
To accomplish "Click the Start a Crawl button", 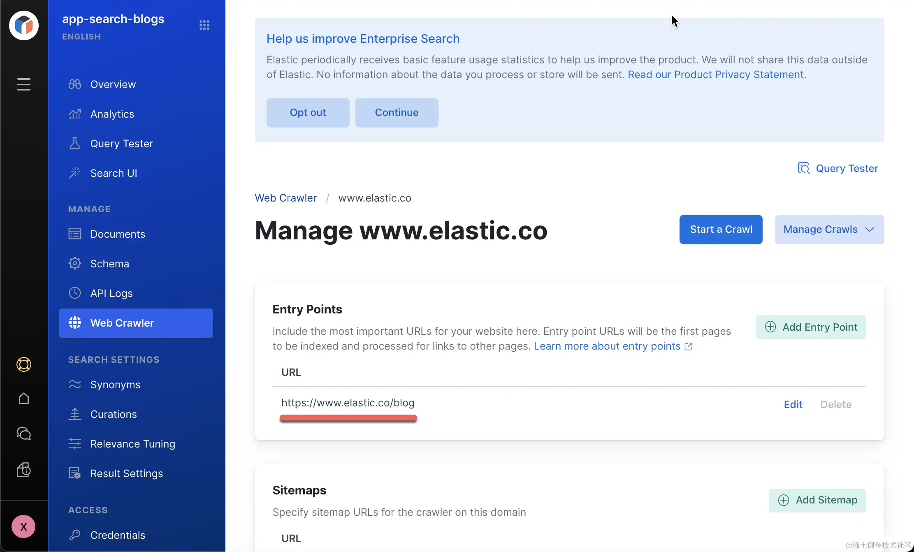I will 721,230.
